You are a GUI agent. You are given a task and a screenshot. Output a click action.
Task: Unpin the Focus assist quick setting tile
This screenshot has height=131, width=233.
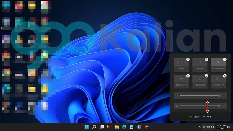click(x=206, y=76)
